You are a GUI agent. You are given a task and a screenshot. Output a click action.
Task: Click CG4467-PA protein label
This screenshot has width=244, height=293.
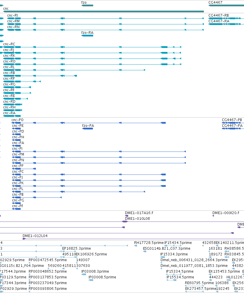coord(232,126)
